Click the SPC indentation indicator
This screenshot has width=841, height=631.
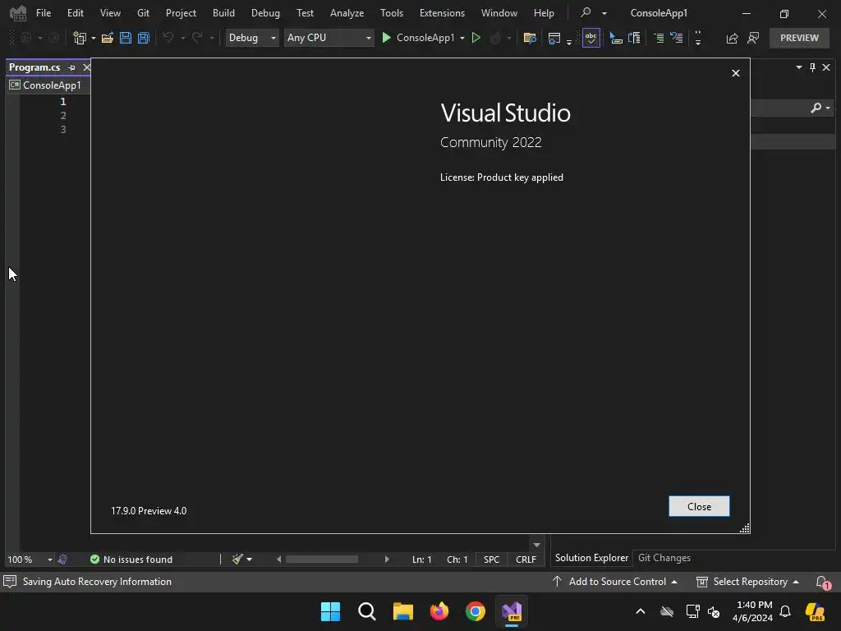pyautogui.click(x=491, y=559)
